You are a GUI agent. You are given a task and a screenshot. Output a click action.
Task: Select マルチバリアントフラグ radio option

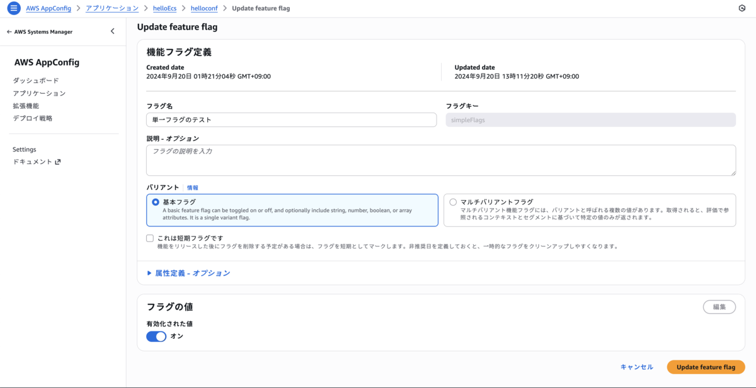453,202
